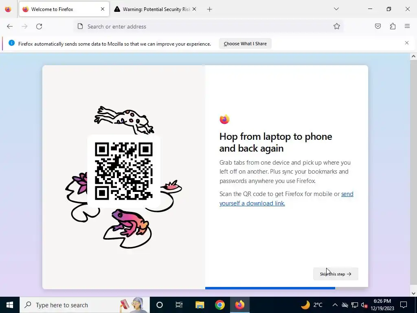Screen dimensions: 417x313
Task: Click the OneDrive cloud tray icon
Action: [345, 305]
